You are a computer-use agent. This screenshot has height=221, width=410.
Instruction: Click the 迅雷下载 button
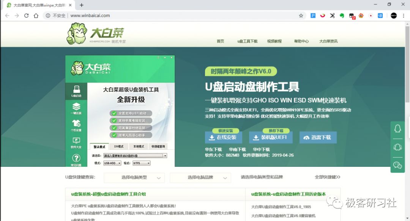click(318, 137)
